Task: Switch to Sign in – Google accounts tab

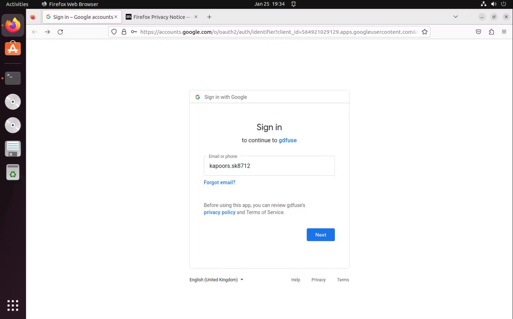Action: 82,17
